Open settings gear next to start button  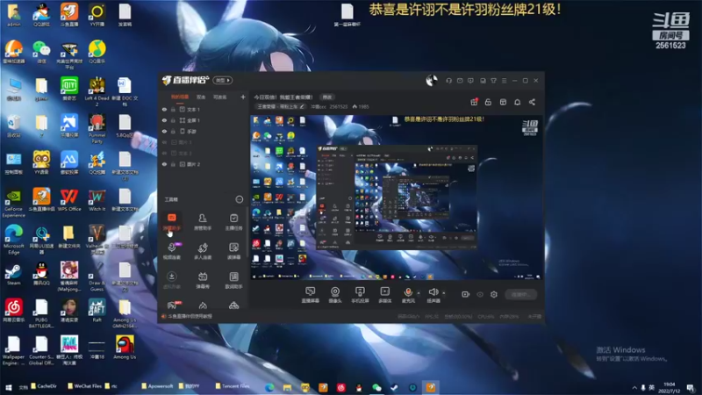(494, 294)
